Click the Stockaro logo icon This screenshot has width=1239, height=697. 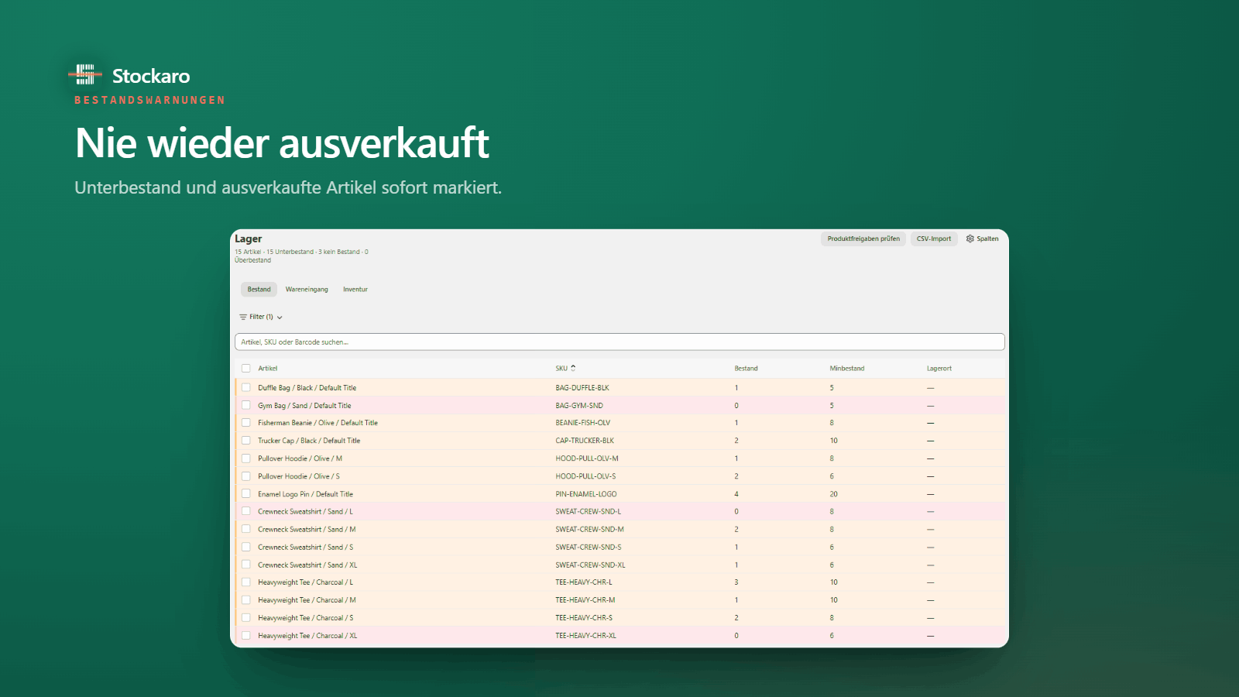coord(85,74)
